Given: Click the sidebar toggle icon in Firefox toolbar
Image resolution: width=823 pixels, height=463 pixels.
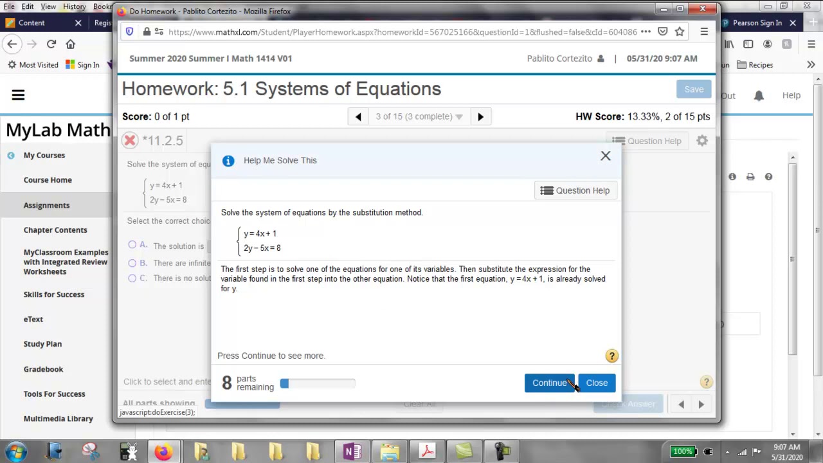Looking at the screenshot, I should pyautogui.click(x=748, y=44).
